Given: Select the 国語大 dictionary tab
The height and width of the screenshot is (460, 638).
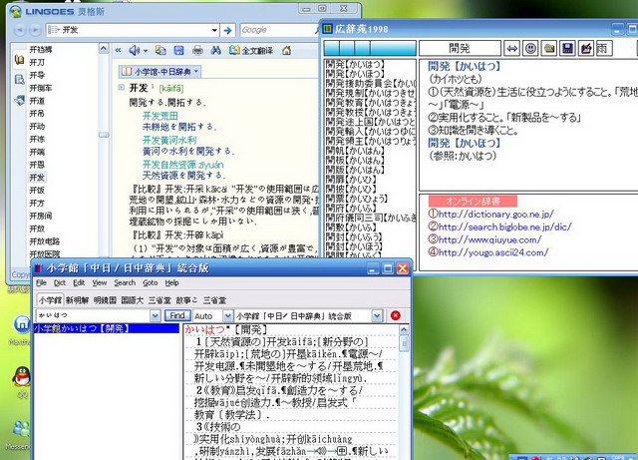Looking at the screenshot, I should point(133,300).
